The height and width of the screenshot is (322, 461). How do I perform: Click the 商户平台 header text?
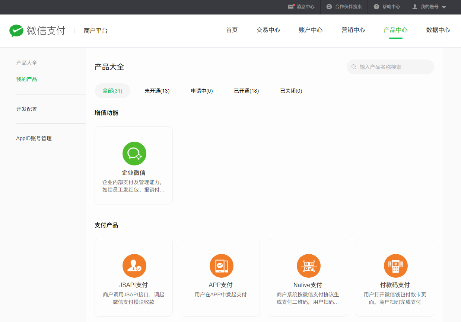pos(96,31)
